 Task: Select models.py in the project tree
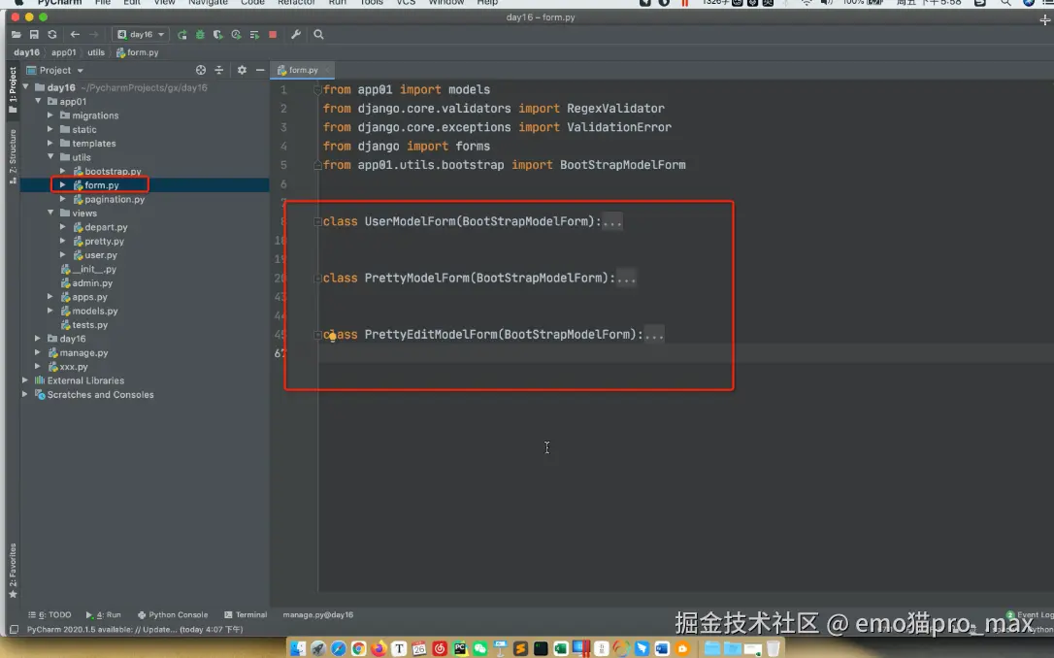[x=95, y=311]
